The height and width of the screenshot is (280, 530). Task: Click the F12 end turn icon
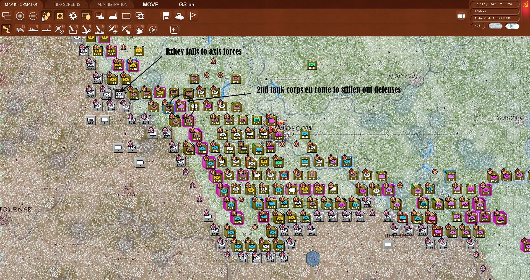pos(153,30)
